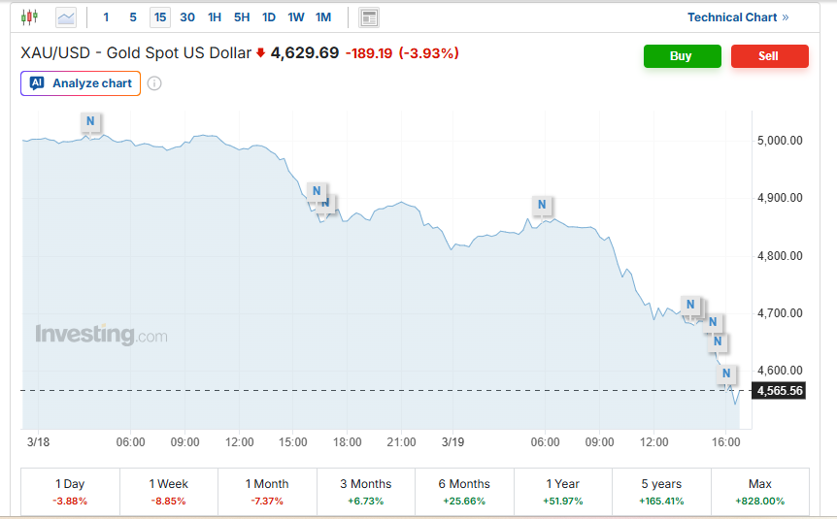Image resolution: width=837 pixels, height=519 pixels.
Task: Select the 1H interval
Action: point(215,17)
